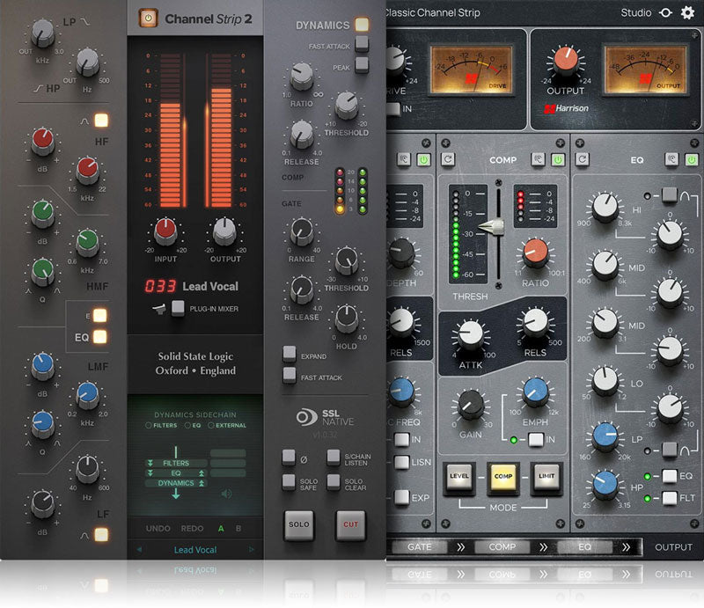Screen dimensions: 704x608
Task: Click the blue Harrison EMPH knob
Action: [x=535, y=392]
